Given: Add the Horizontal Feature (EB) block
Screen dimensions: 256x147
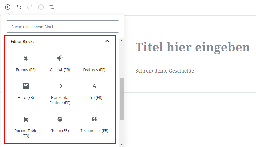Looking at the screenshot, I should click(60, 94).
